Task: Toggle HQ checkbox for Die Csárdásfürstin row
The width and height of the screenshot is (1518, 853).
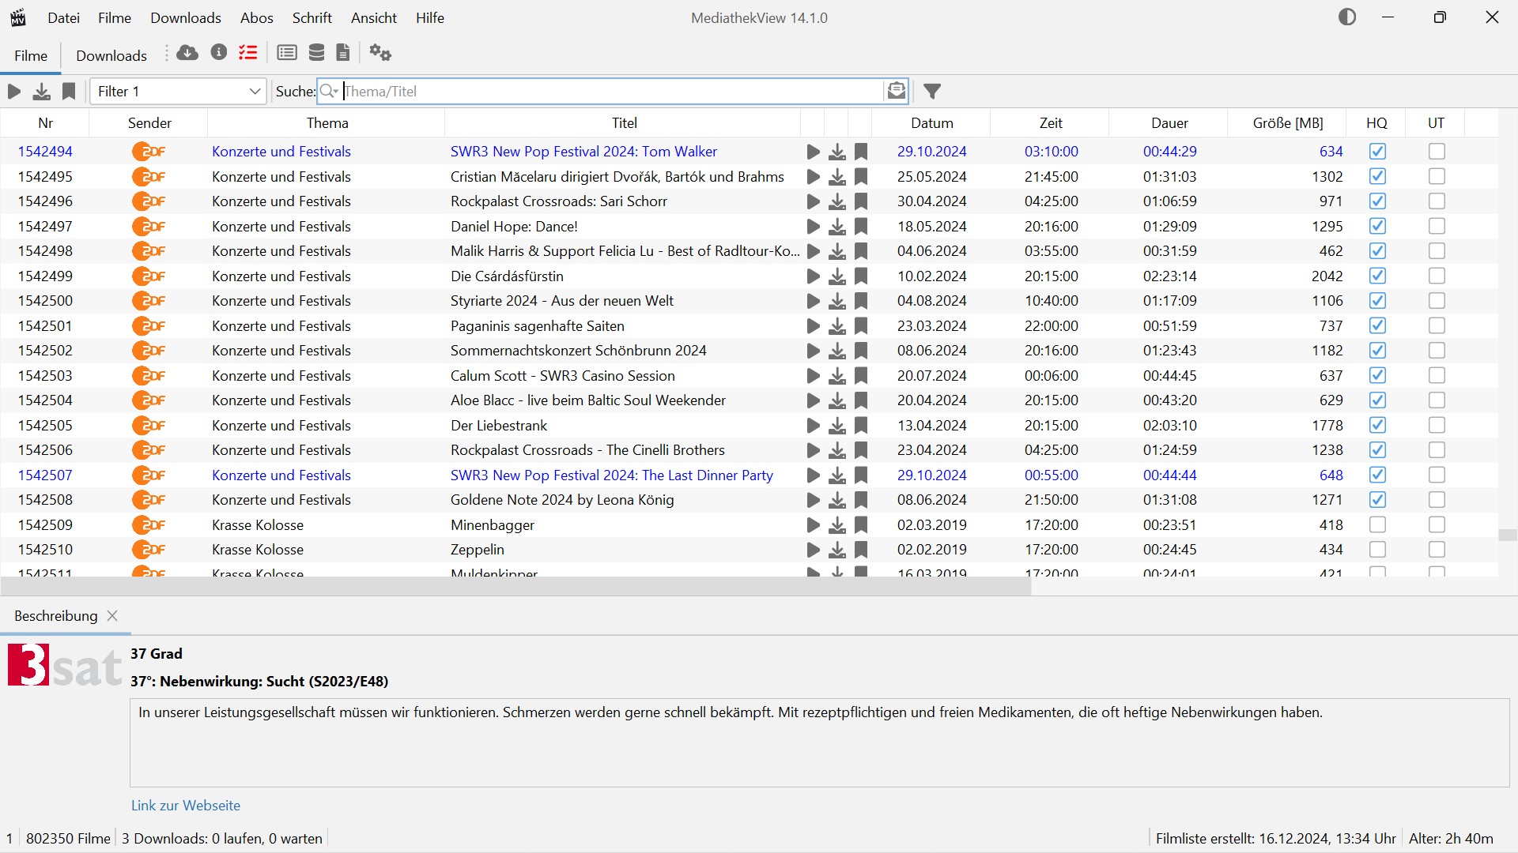Action: [1377, 276]
